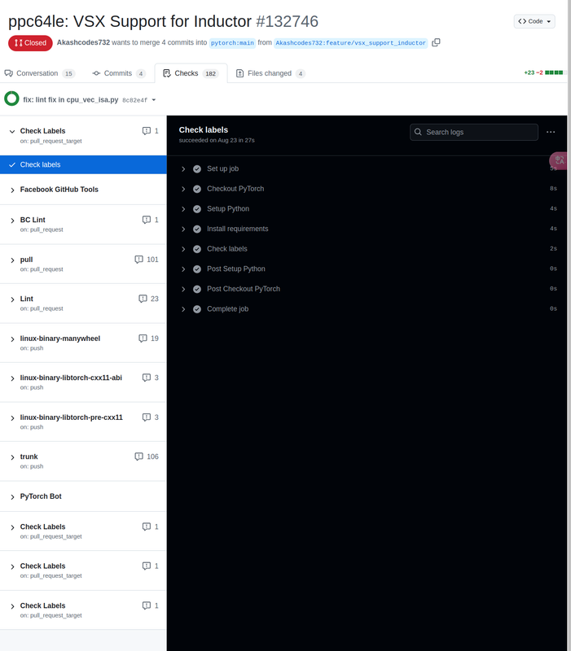Click success check icon for Complete job
The image size is (571, 651).
pos(197,309)
